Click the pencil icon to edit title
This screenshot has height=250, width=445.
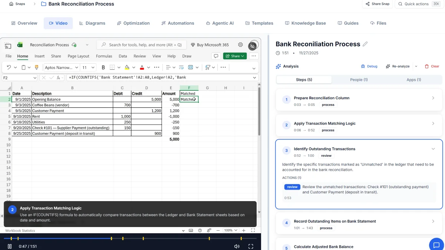(x=365, y=44)
